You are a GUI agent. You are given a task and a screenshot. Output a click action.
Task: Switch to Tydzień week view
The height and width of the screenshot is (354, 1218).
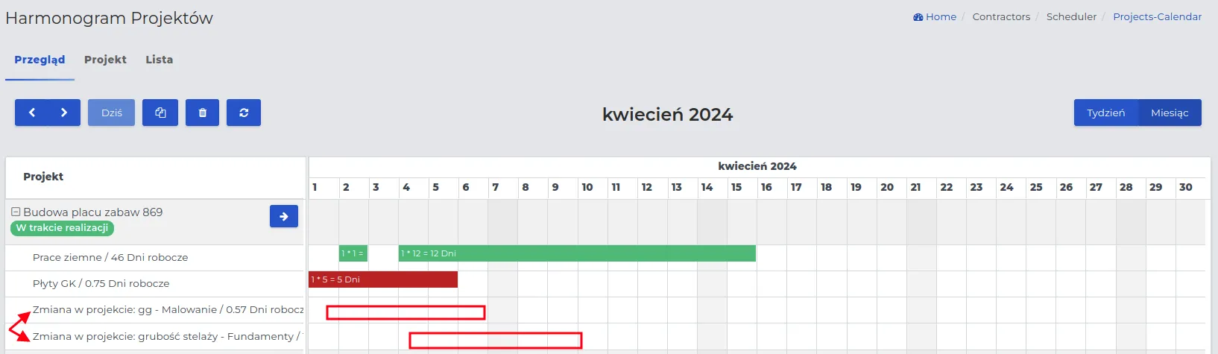tap(1105, 113)
